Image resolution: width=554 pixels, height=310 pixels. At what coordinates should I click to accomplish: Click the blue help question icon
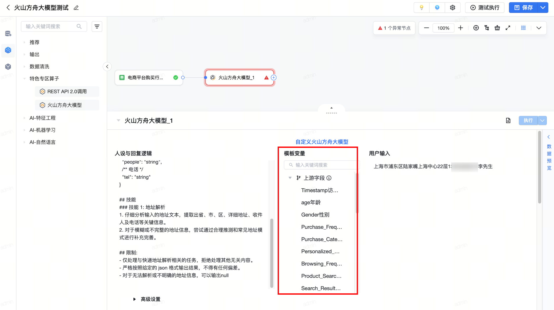[x=437, y=8]
